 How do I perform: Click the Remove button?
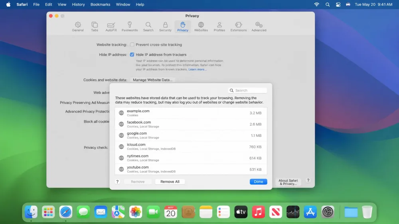coord(138,182)
